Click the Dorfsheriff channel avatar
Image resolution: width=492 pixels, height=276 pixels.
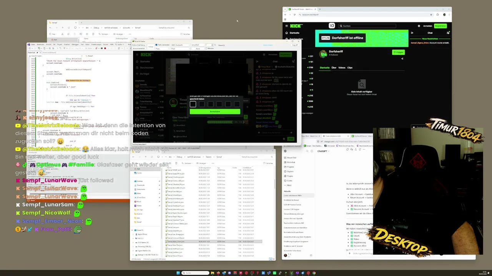[323, 54]
